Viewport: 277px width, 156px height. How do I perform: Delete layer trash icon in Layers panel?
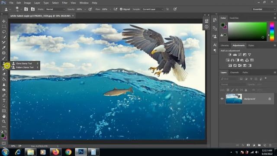[x=270, y=145]
